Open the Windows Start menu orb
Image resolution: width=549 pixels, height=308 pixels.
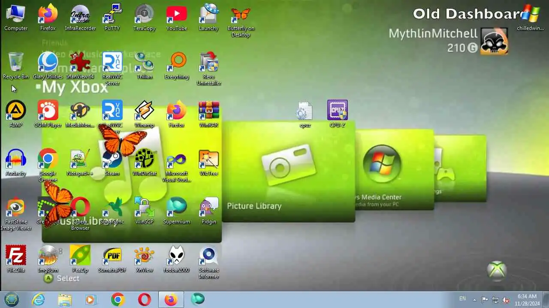pyautogui.click(x=12, y=299)
